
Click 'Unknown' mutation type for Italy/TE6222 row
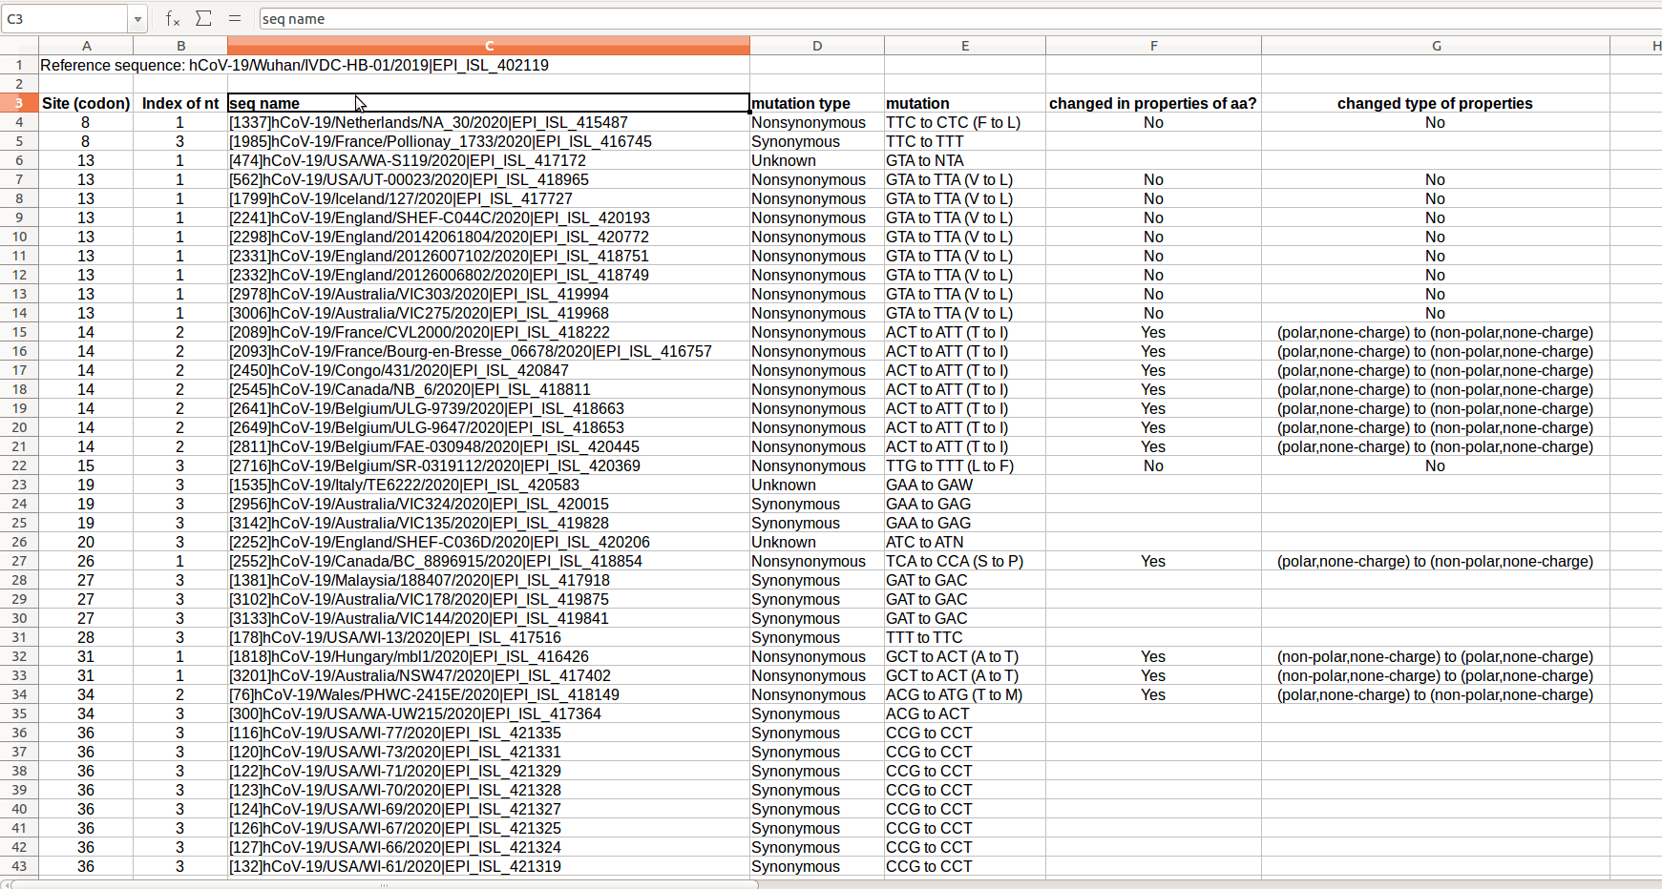point(817,485)
